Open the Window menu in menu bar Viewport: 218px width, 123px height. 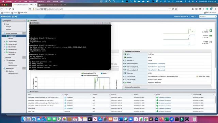[x=55, y=1]
